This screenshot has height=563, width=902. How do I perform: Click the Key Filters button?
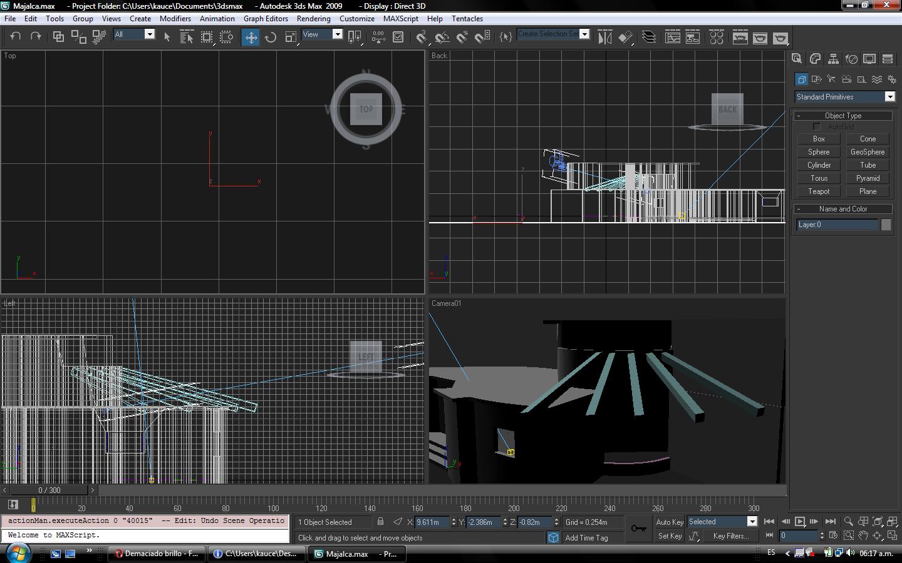[730, 536]
